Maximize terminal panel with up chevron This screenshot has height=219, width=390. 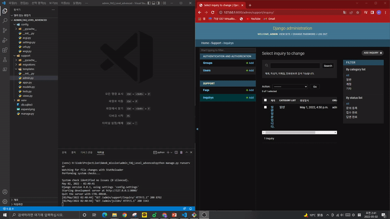pos(187,152)
